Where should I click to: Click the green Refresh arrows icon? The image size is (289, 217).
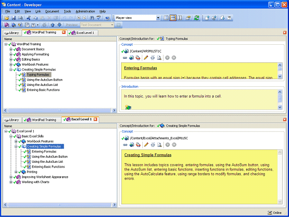coord(197,18)
